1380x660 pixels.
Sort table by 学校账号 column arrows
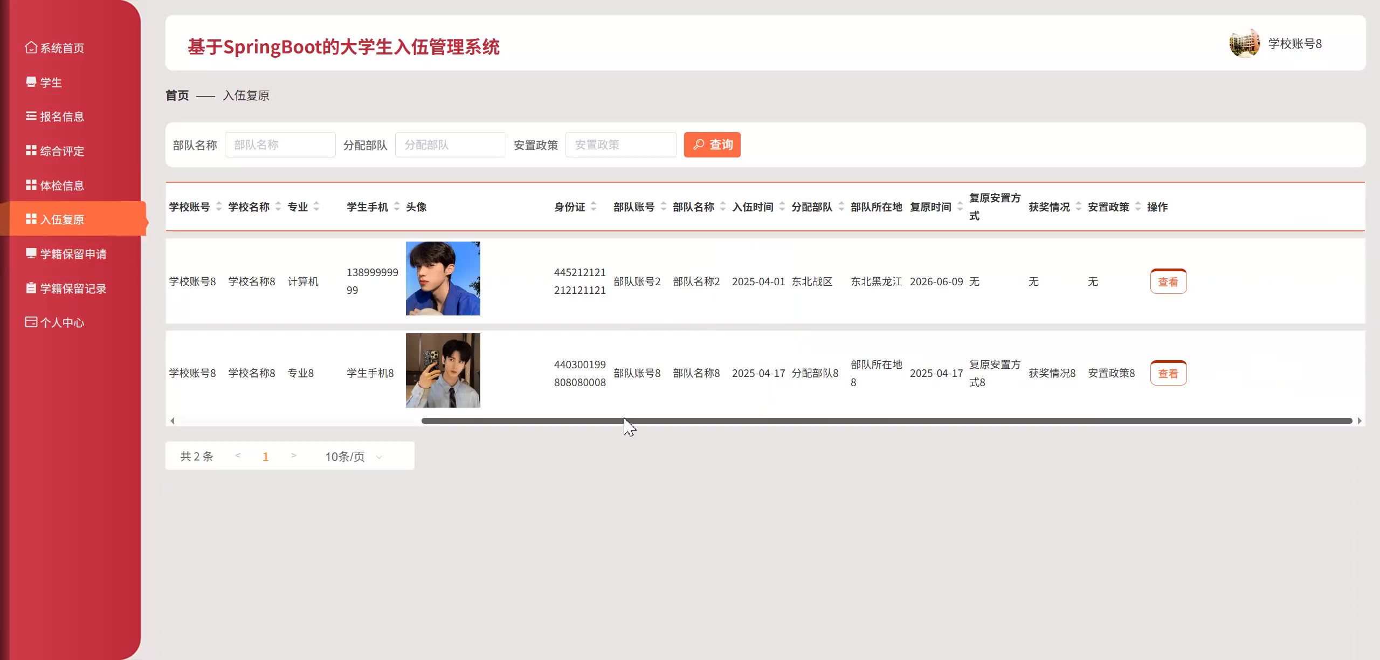click(219, 207)
